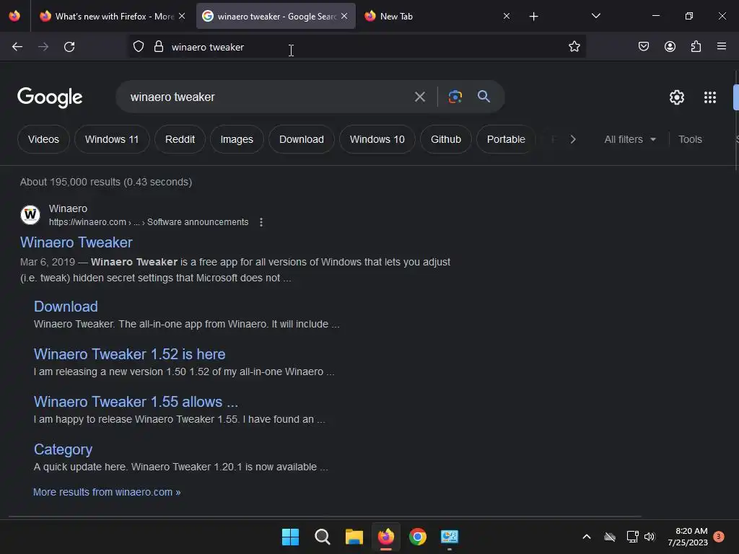Save page to Pocket

644,47
